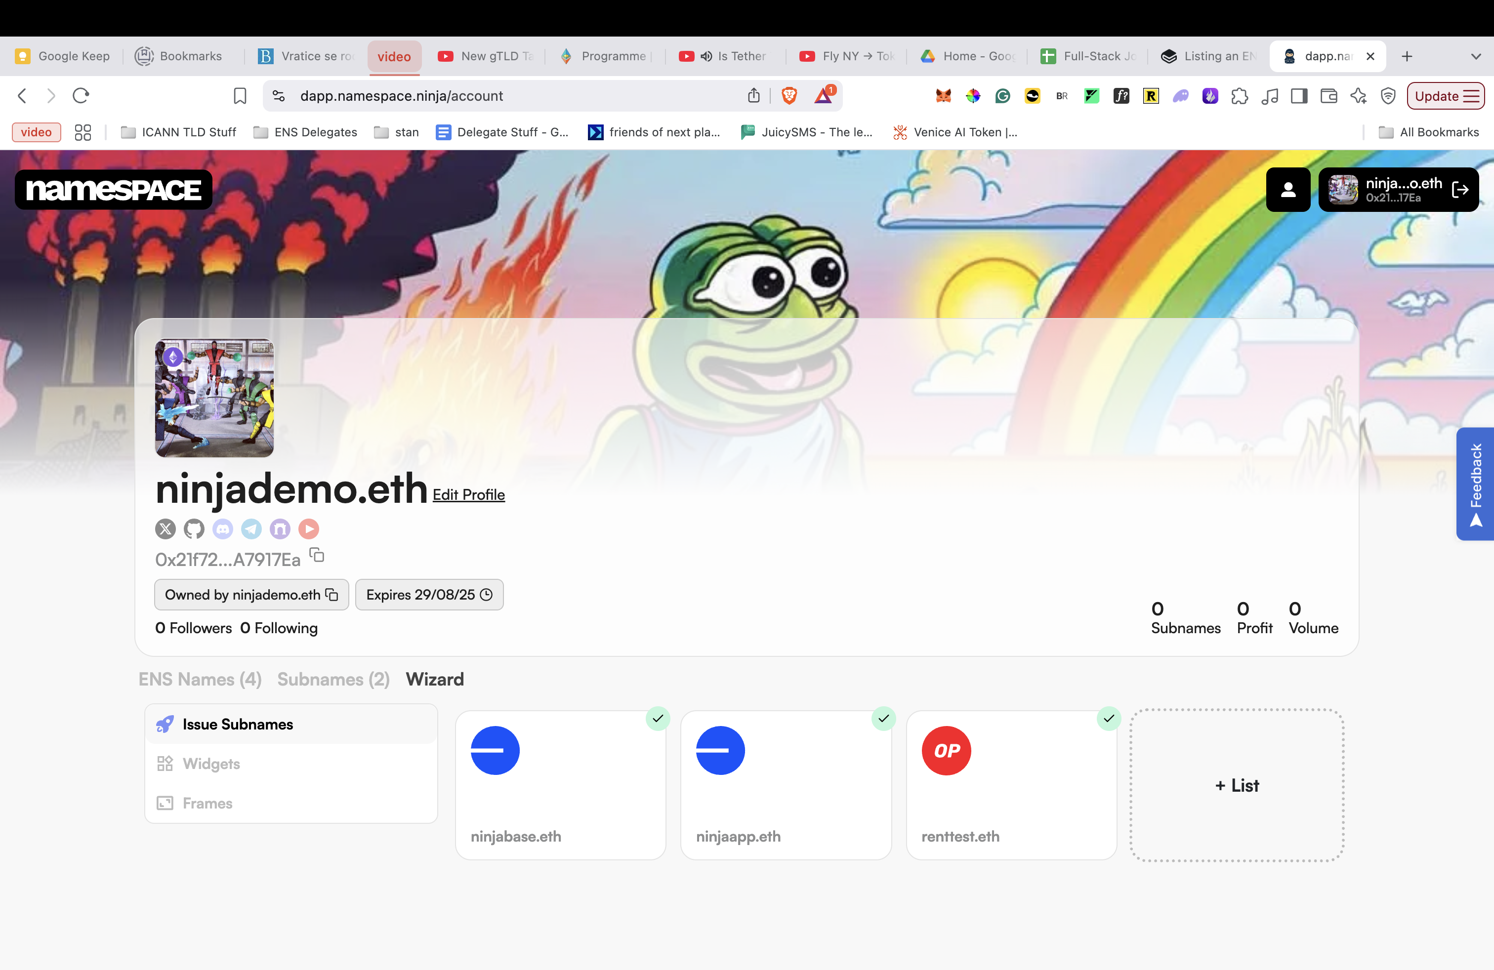Screen dimensions: 1494x970
Task: Toggle the checkmark on the ninjabase.eth card
Action: coord(657,719)
